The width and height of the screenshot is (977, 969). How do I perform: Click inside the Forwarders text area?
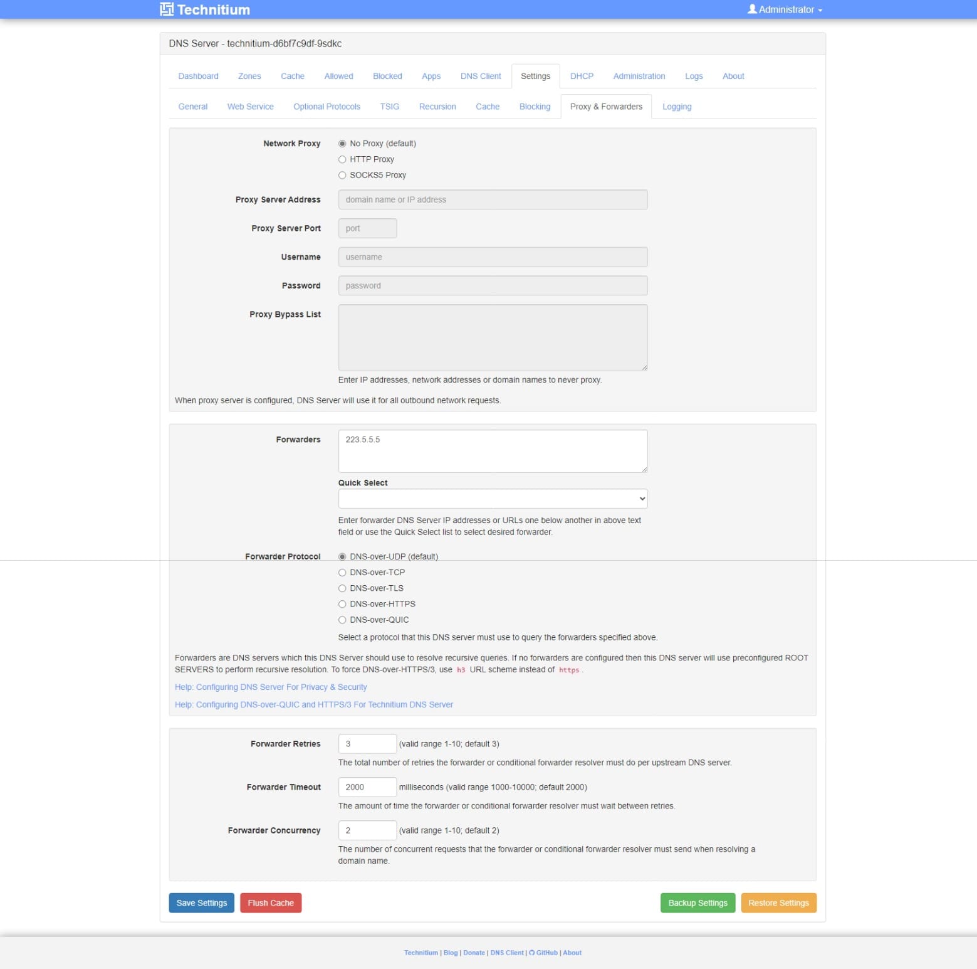[493, 451]
